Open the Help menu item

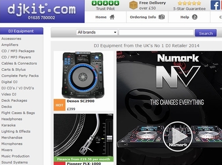coord(189,17)
